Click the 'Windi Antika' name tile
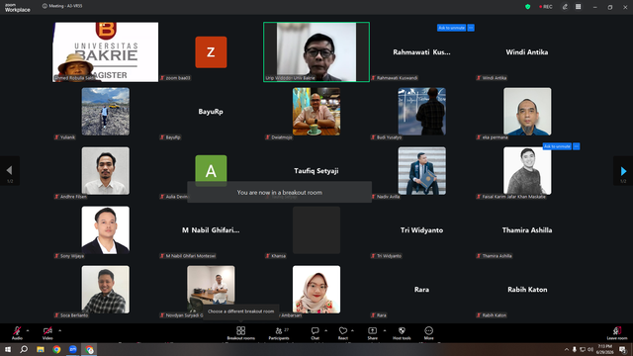The image size is (633, 356). point(527,52)
